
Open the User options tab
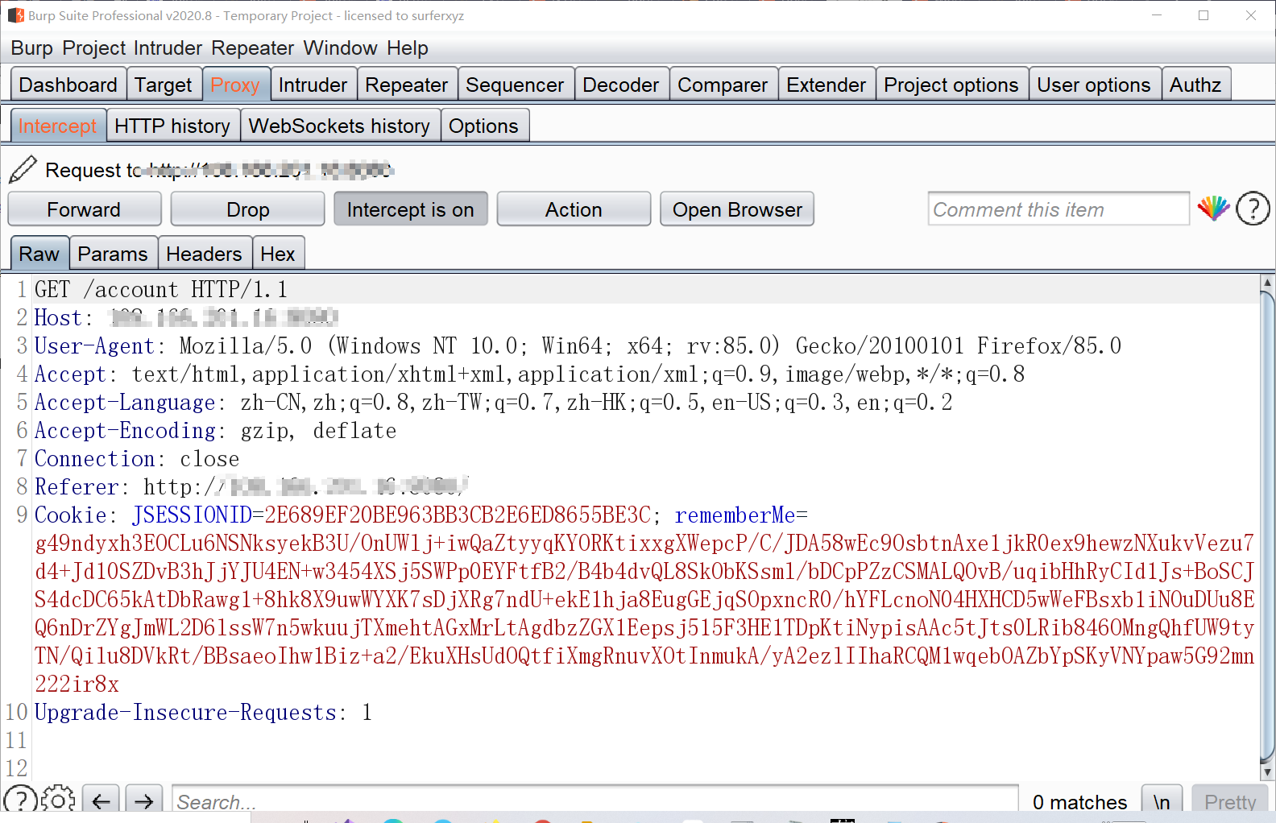coord(1094,85)
